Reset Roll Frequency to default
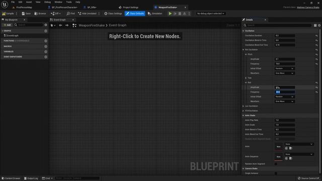Viewport: 322px width, 181px height. 316,92
